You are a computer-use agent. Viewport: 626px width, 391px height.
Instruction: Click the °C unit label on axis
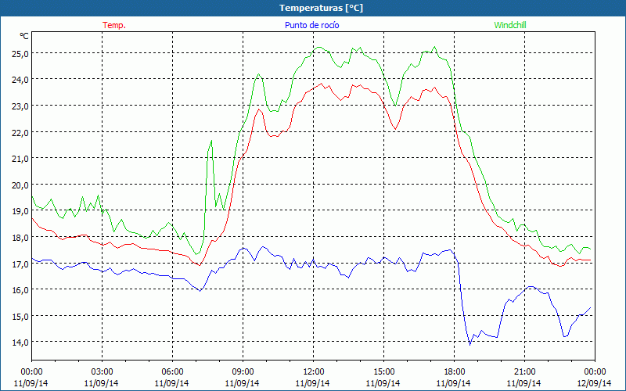coord(24,36)
